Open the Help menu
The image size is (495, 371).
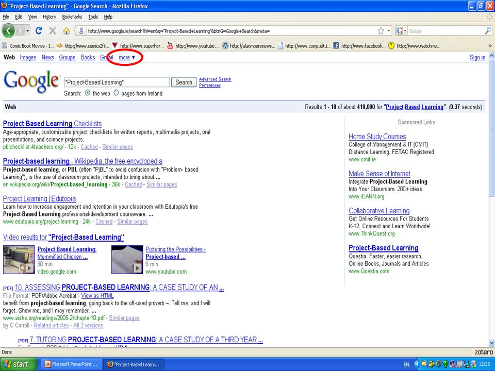tap(108, 16)
